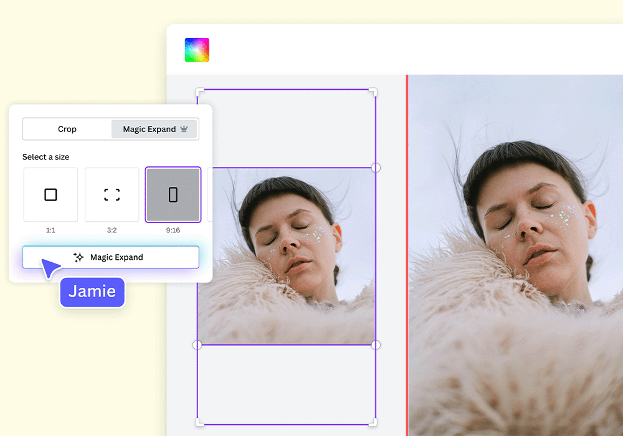Screen dimensions: 623x436
Task: Switch to the Magic Expand tab
Action: pos(154,129)
